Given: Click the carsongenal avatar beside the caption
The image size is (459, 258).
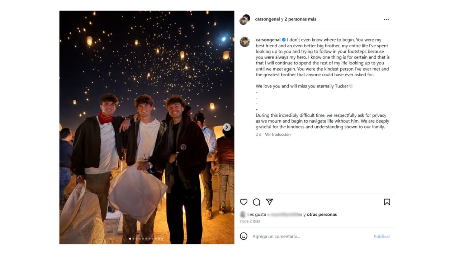Looking at the screenshot, I should pos(245,42).
